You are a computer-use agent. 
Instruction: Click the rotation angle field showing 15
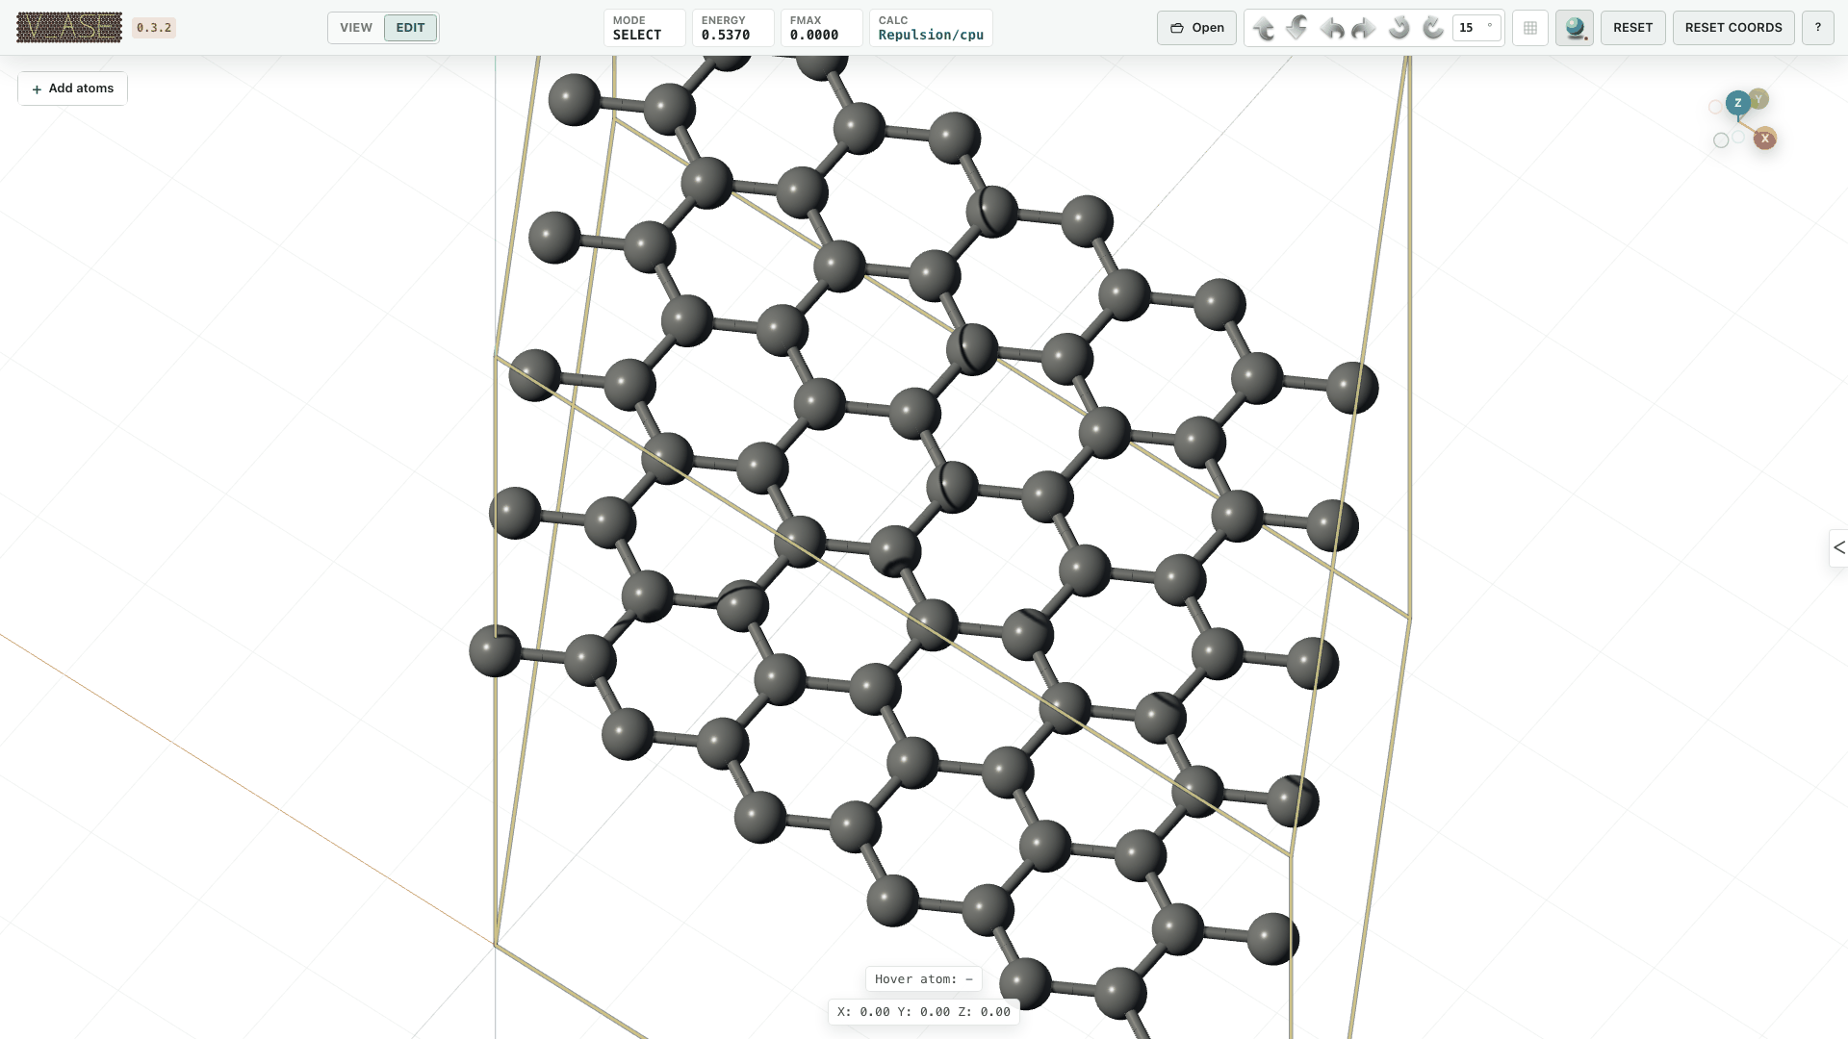tap(1476, 28)
